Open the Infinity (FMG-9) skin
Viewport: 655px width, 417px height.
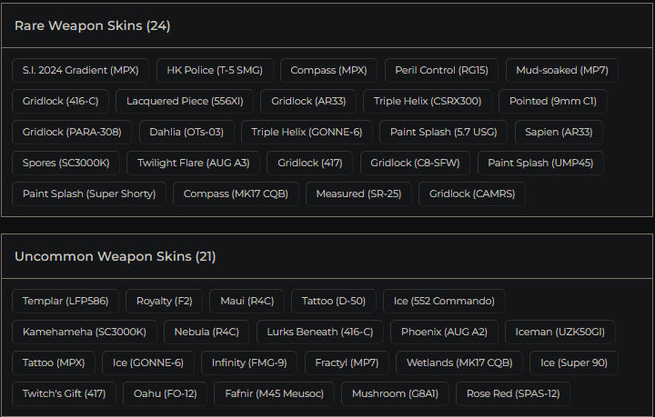[x=249, y=362]
